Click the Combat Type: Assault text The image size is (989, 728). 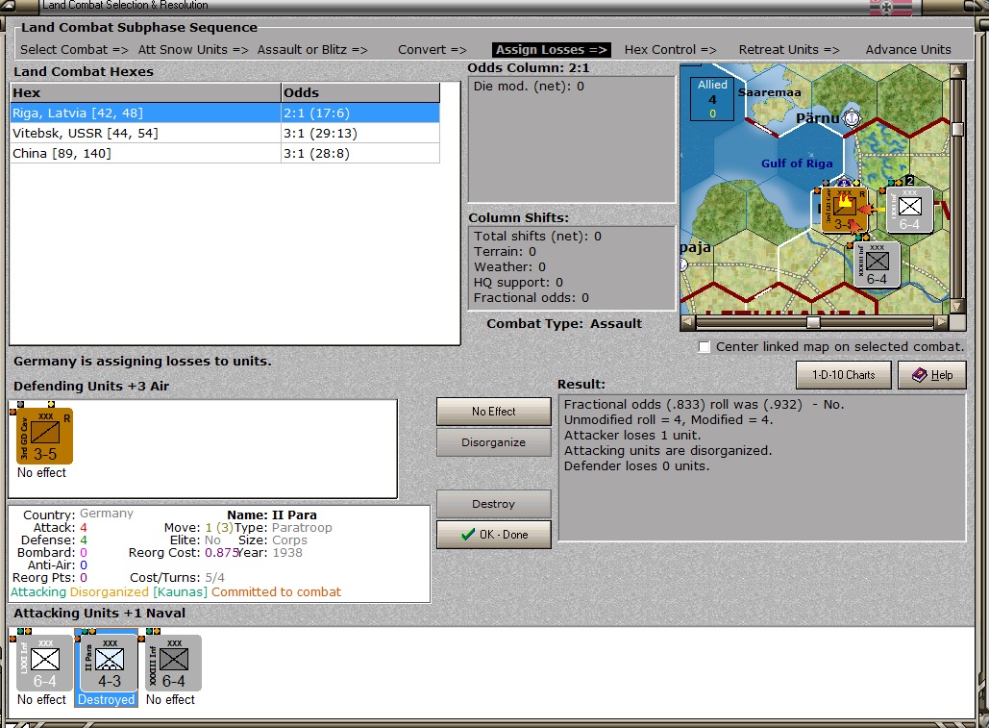tap(564, 324)
